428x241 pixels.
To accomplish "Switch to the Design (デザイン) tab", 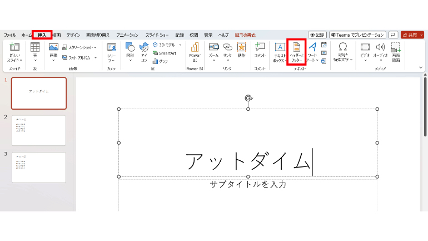I will tap(73, 35).
